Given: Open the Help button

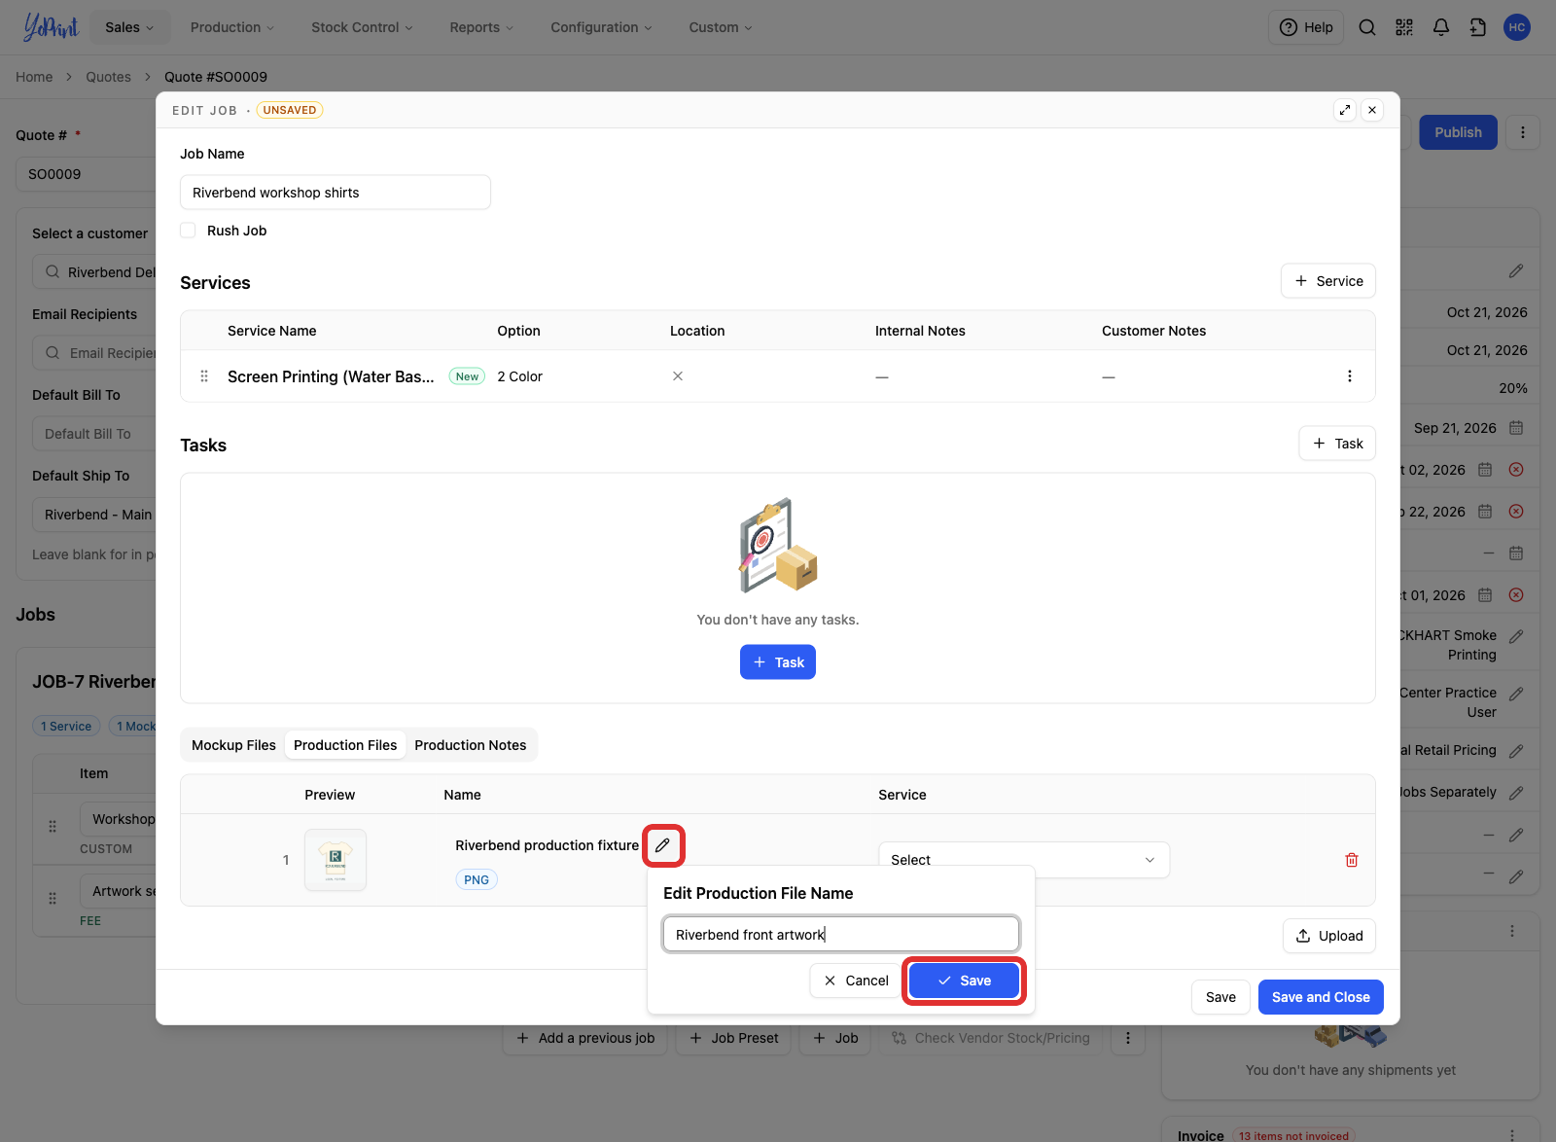Looking at the screenshot, I should (x=1306, y=27).
